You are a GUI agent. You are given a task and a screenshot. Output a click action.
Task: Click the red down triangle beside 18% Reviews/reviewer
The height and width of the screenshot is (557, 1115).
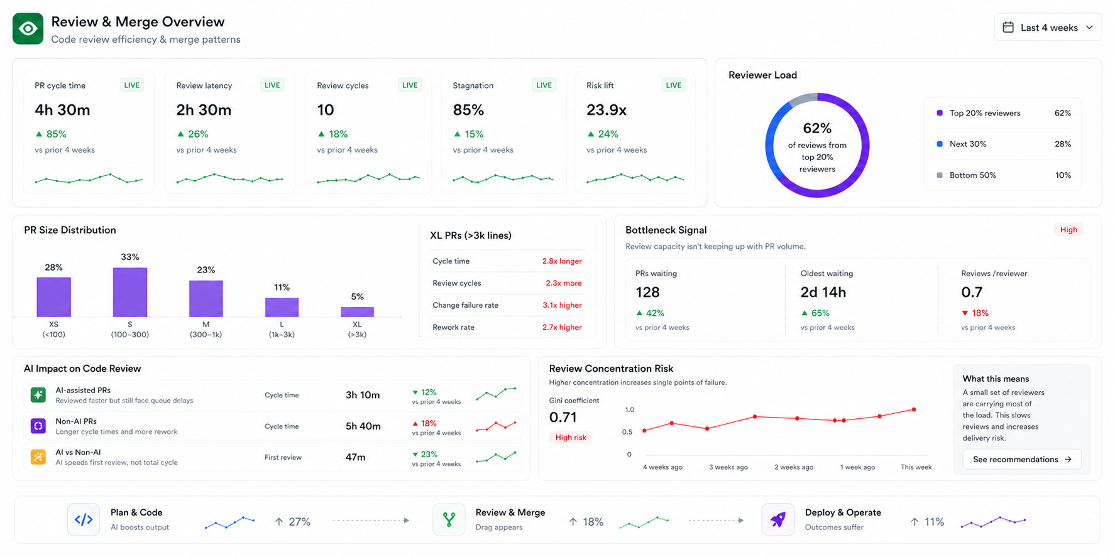[965, 313]
